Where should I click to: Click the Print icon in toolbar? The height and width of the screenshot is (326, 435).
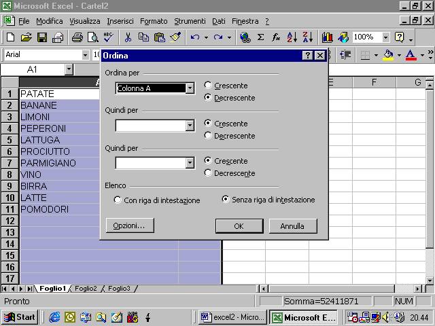point(77,37)
